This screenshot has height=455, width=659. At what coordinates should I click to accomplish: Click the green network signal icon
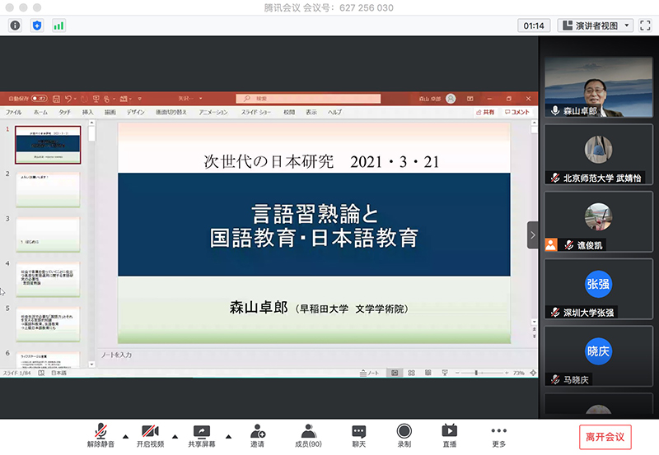58,26
